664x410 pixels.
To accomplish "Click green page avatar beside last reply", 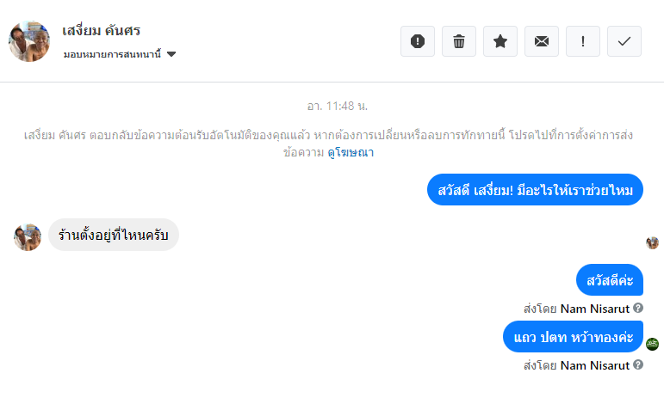I will pyautogui.click(x=652, y=344).
